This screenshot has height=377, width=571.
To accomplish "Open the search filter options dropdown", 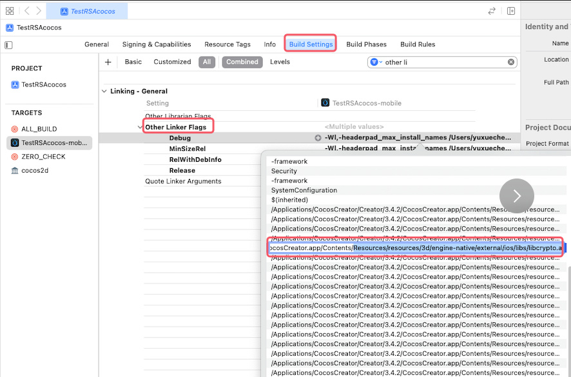I will pyautogui.click(x=376, y=63).
